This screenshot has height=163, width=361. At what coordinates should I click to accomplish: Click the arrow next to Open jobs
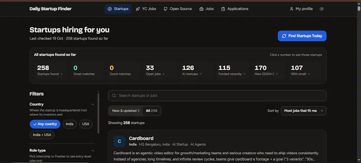coord(163,74)
